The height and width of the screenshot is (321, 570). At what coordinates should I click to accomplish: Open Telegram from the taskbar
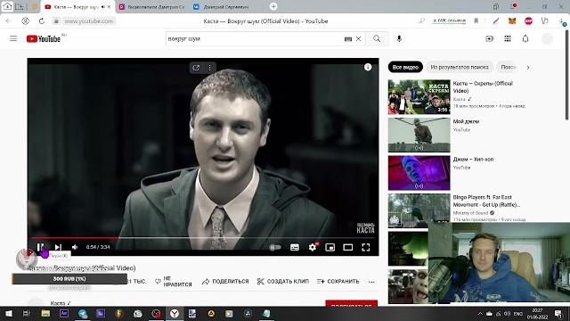pos(83,313)
